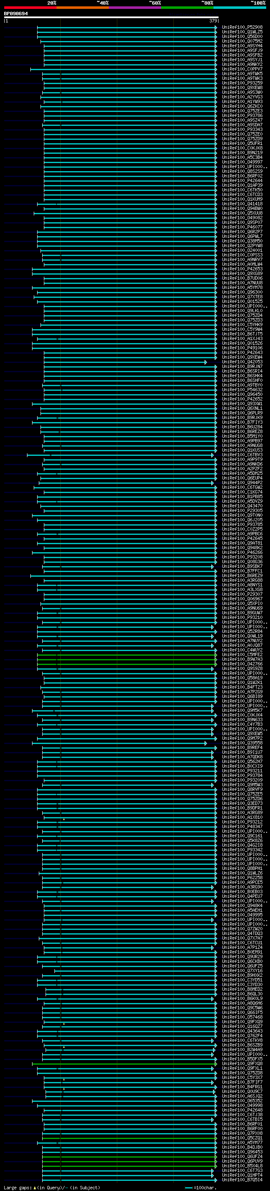Click the UniRef100_Q9LKL0 label
The height and width of the screenshot is (1191, 270).
tap(242, 311)
